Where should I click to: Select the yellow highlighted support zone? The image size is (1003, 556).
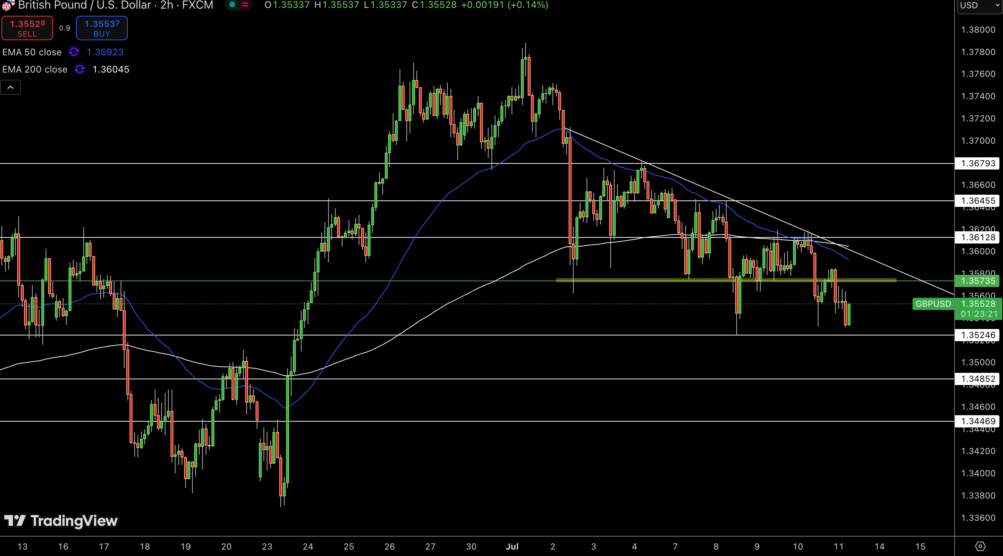[726, 280]
